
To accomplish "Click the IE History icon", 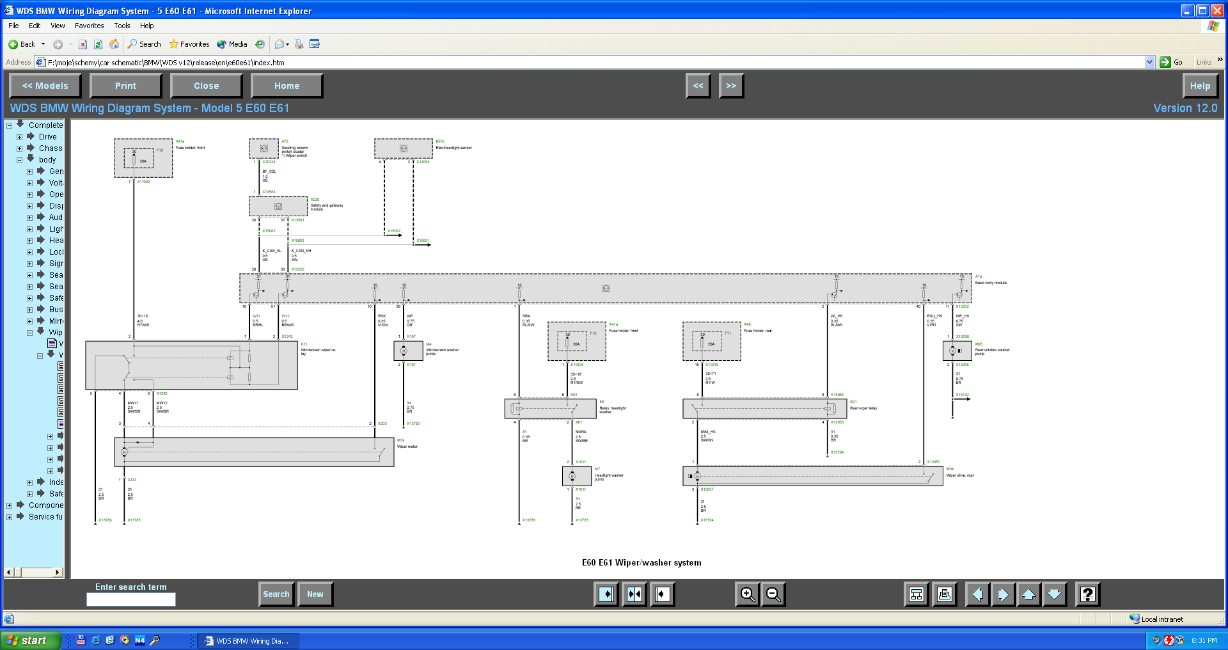I will pos(260,44).
